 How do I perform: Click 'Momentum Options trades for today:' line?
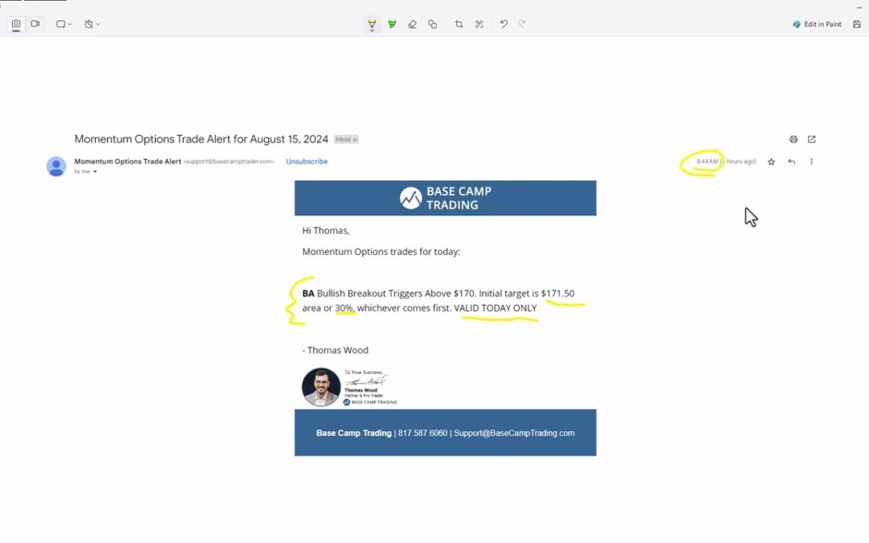(x=381, y=252)
